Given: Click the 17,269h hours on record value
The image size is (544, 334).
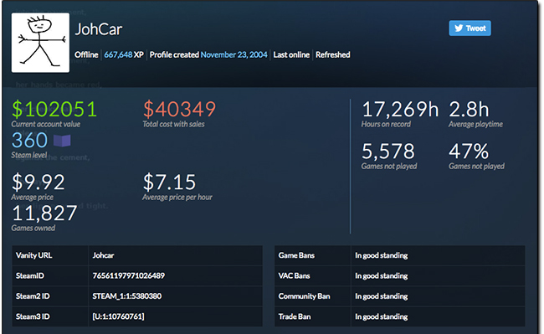Looking at the screenshot, I should 400,110.
